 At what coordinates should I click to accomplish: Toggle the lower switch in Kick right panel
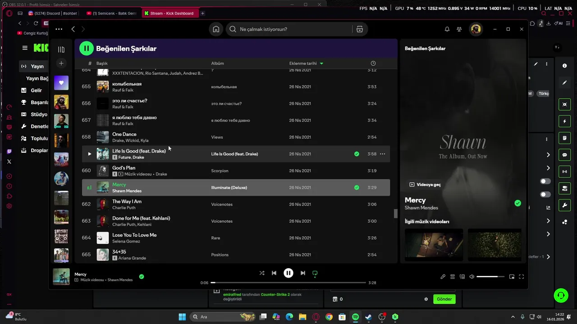pyautogui.click(x=545, y=194)
